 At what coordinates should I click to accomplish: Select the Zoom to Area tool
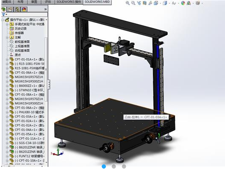pyautogui.click(x=133, y=3)
